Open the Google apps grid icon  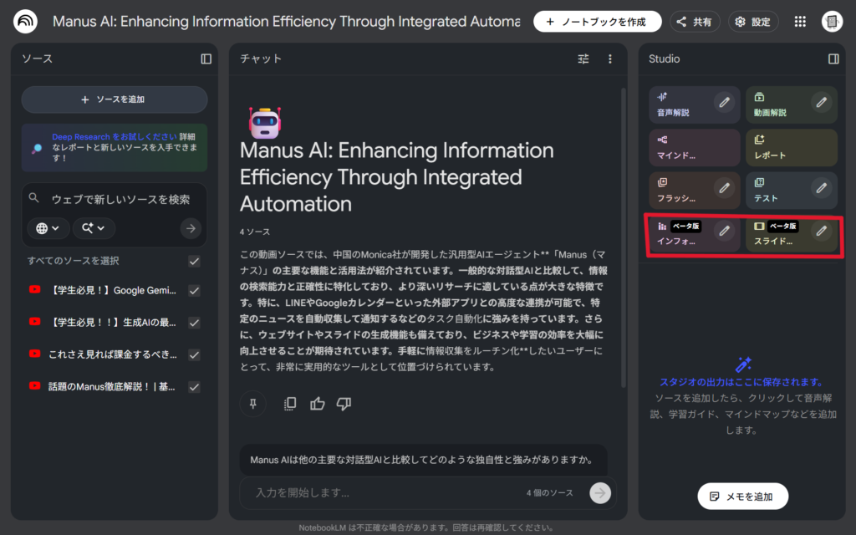point(800,22)
